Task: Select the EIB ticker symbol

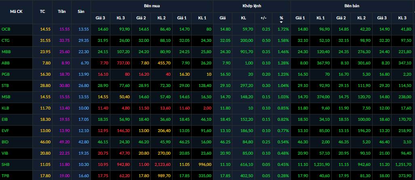Action: pyautogui.click(x=4, y=120)
